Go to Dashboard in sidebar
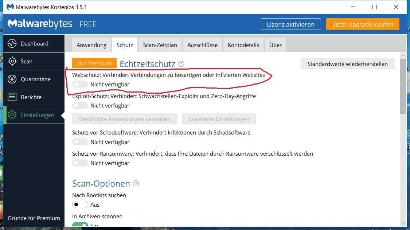Viewport: 410px width, 230px height. pyautogui.click(x=34, y=43)
